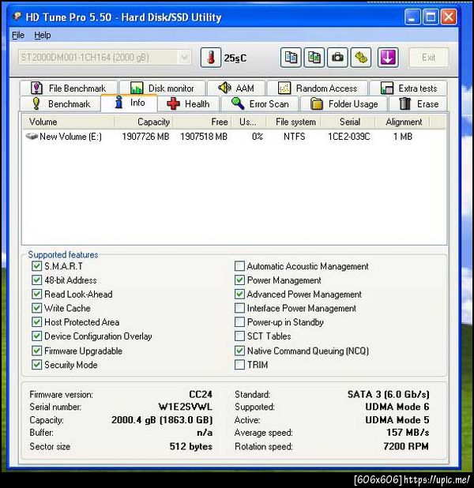474x488 pixels.
Task: Sort by the Alignment column header
Action: (402, 122)
